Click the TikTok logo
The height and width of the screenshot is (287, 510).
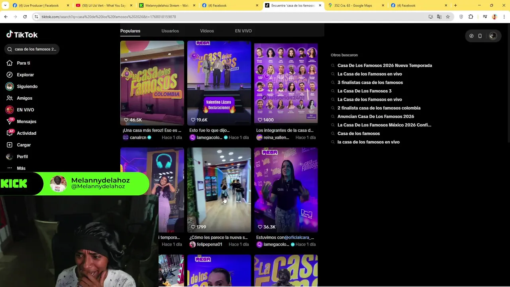[x=22, y=35]
